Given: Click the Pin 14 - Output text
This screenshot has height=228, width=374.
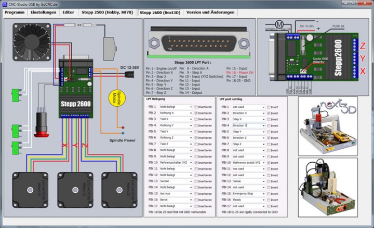Looking at the screenshot, I should point(191,93).
